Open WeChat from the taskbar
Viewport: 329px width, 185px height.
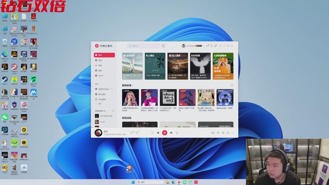pos(185,182)
